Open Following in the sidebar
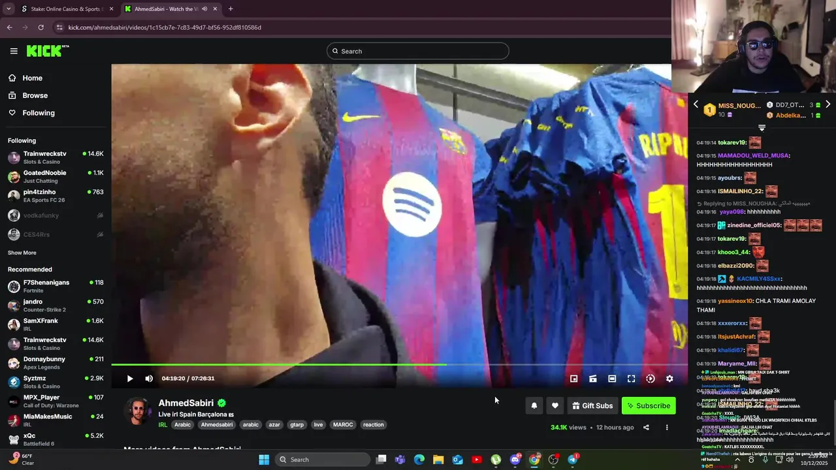This screenshot has height=470, width=836. coord(39,113)
